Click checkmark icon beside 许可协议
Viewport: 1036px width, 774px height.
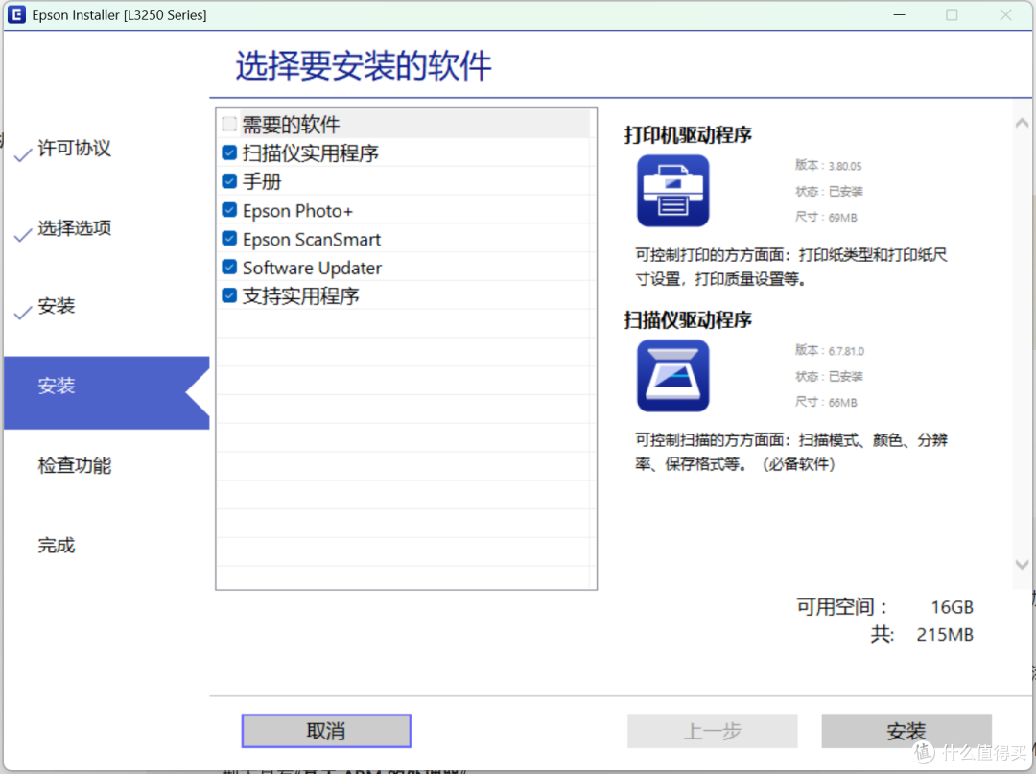coord(23,155)
